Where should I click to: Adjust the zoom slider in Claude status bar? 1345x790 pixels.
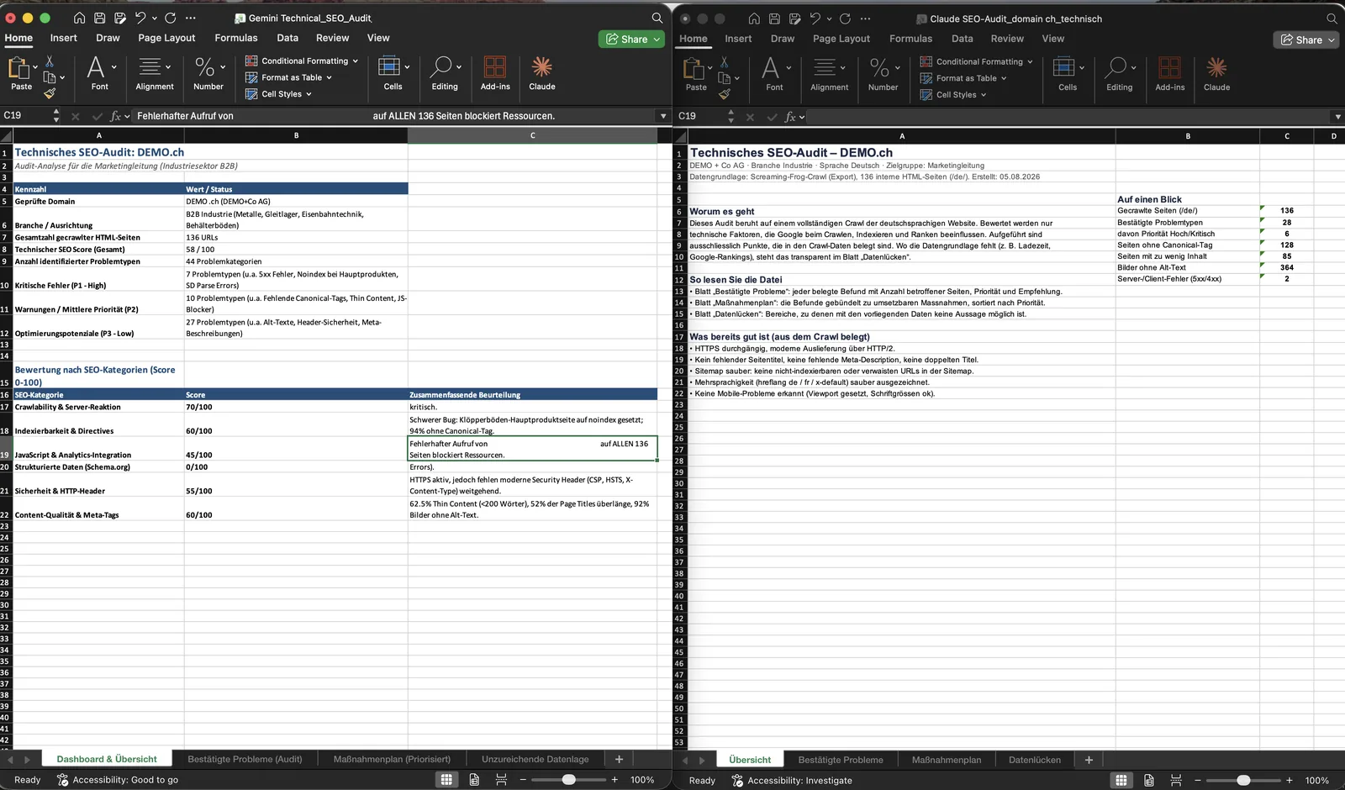[x=1243, y=780]
